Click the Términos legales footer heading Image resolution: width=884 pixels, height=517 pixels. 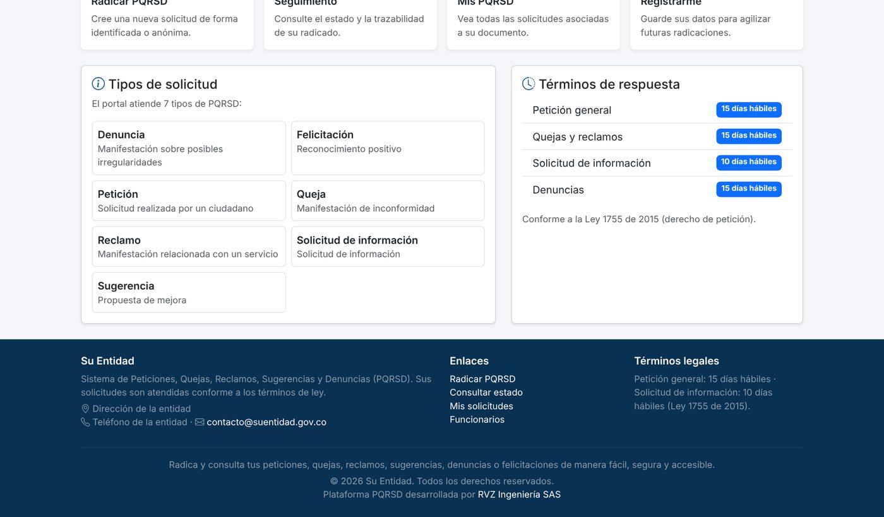click(x=676, y=361)
